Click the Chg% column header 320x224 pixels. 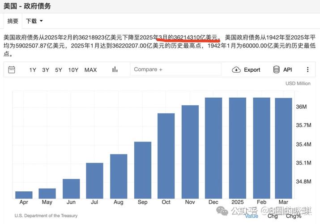point(294,216)
